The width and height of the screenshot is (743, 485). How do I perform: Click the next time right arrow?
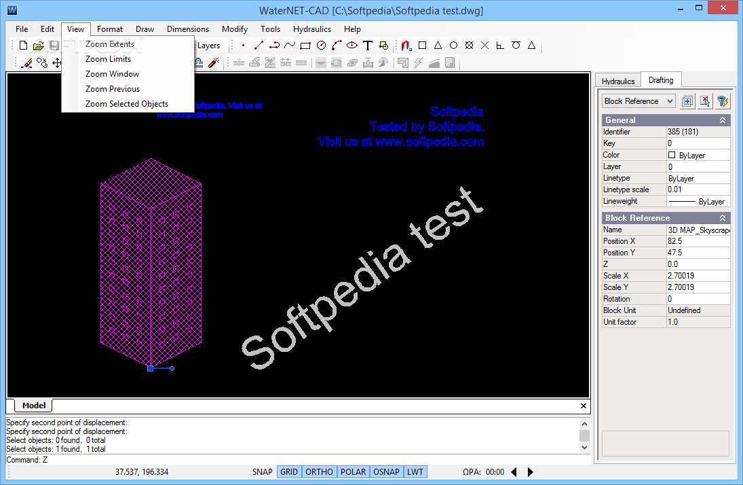(530, 471)
